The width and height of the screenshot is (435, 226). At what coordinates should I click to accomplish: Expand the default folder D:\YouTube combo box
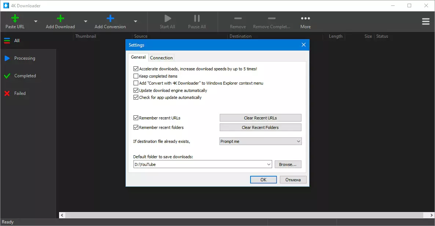pyautogui.click(x=269, y=164)
